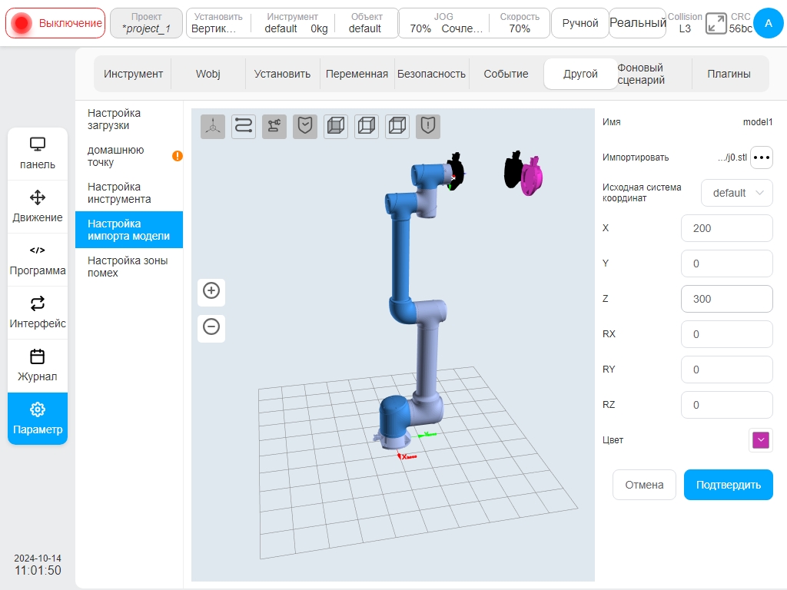This screenshot has width=787, height=590.
Task: Select Настройка импорта модели menu item
Action: [129, 230]
